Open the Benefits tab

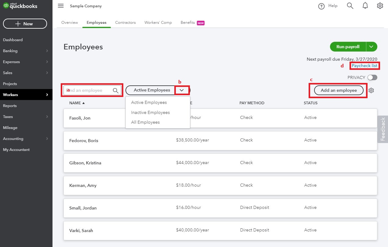[187, 22]
